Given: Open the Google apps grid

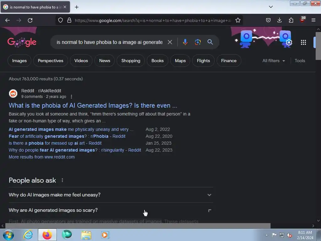Looking at the screenshot, I should pyautogui.click(x=303, y=42).
